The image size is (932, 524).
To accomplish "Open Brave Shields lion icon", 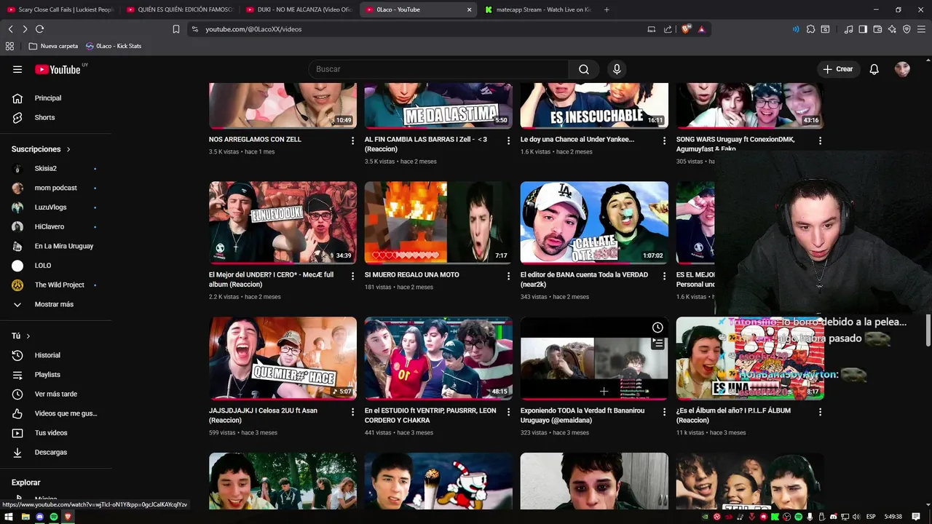I will click(686, 29).
